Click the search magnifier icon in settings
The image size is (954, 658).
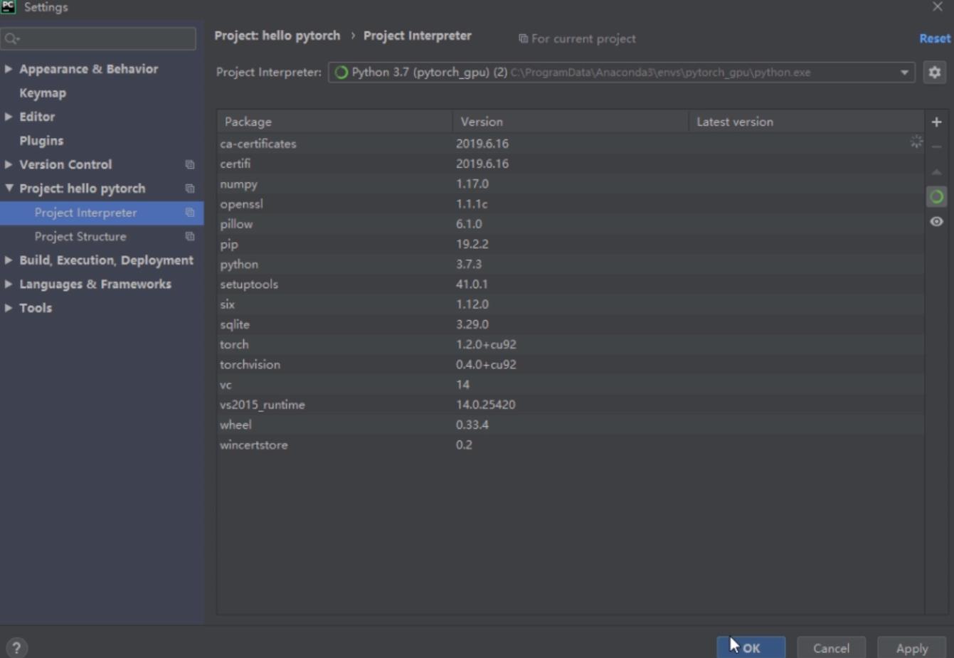pos(11,39)
